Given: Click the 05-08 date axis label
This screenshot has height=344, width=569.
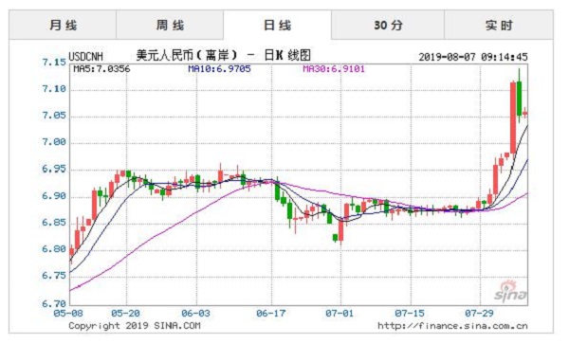Looking at the screenshot, I should (68, 313).
